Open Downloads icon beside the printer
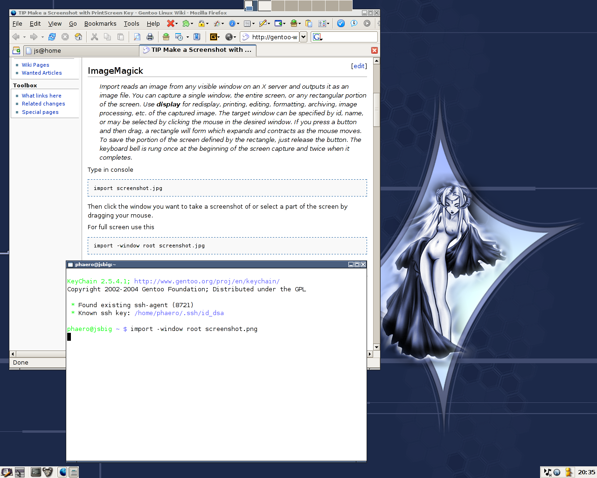 pos(166,37)
